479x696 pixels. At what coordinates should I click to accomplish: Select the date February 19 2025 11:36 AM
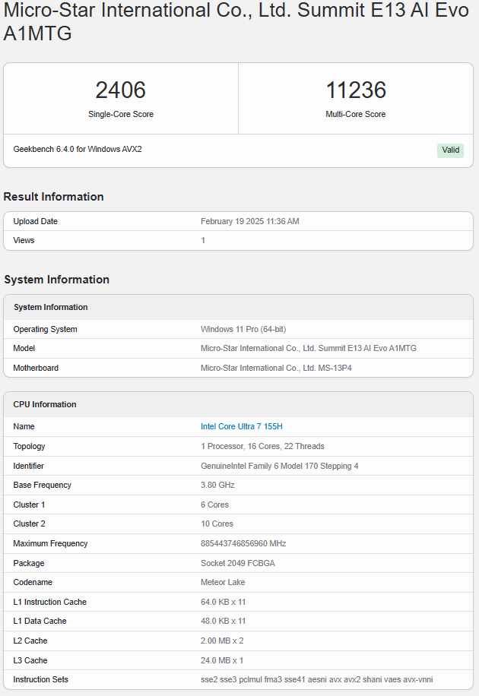point(249,221)
